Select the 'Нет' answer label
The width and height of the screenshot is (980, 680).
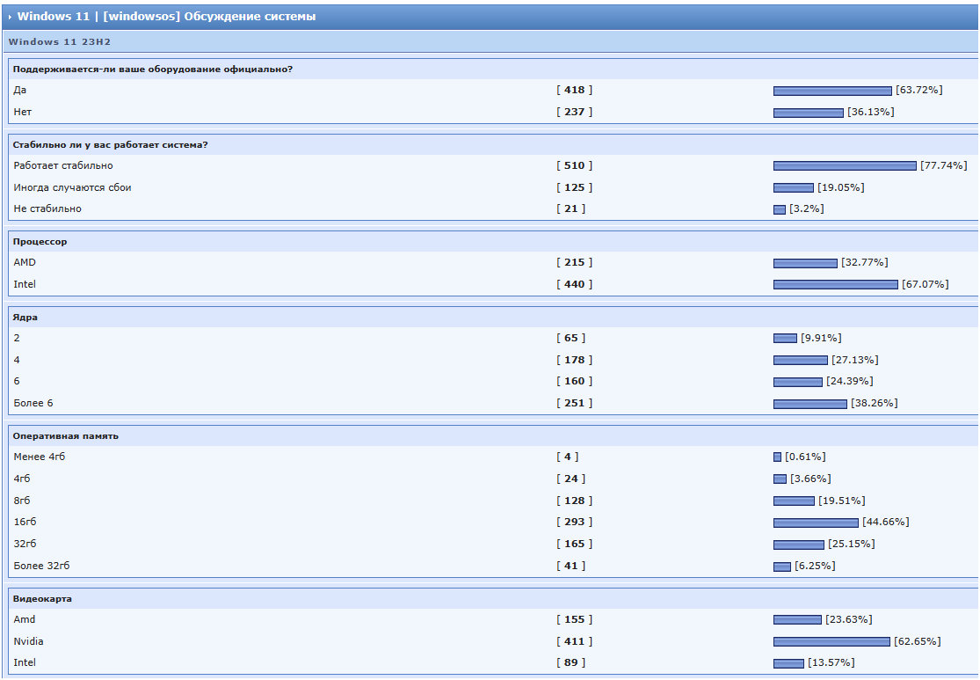[23, 112]
